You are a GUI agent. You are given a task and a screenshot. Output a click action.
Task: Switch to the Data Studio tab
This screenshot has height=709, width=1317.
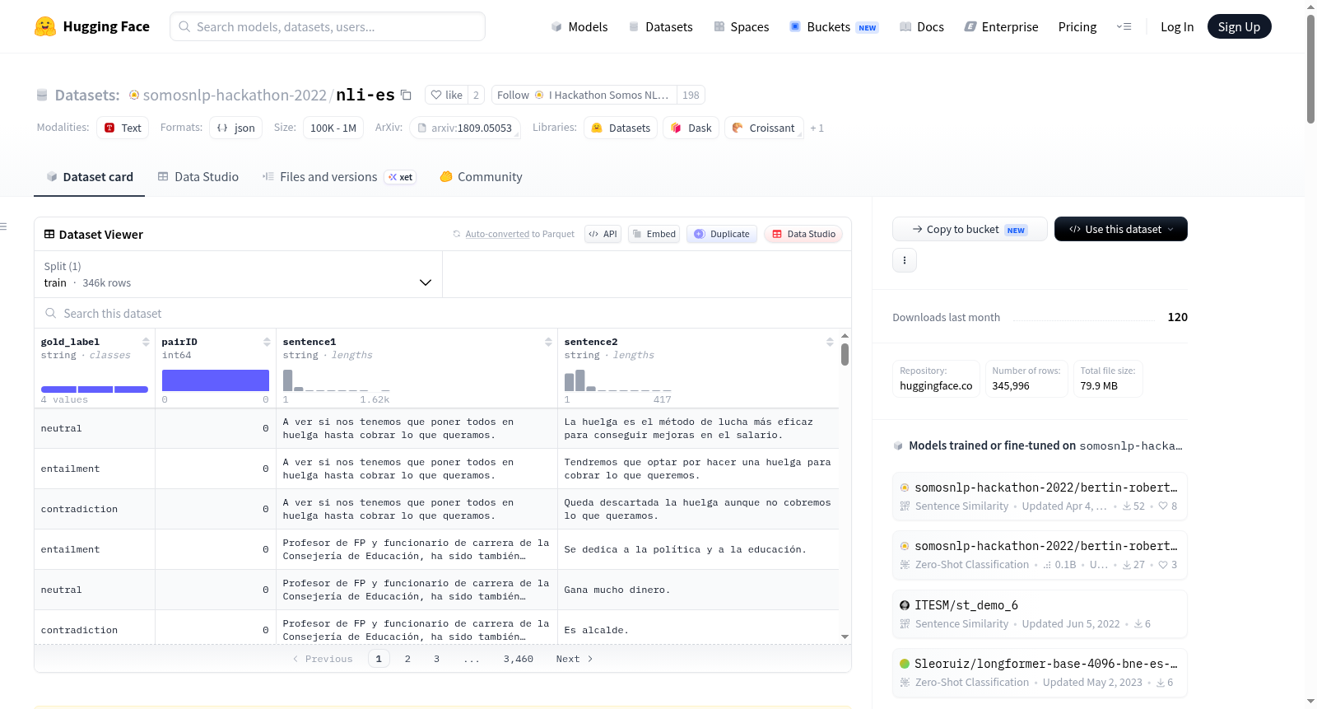[198, 176]
